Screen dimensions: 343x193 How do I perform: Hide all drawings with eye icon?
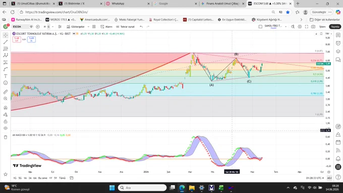[6, 128]
